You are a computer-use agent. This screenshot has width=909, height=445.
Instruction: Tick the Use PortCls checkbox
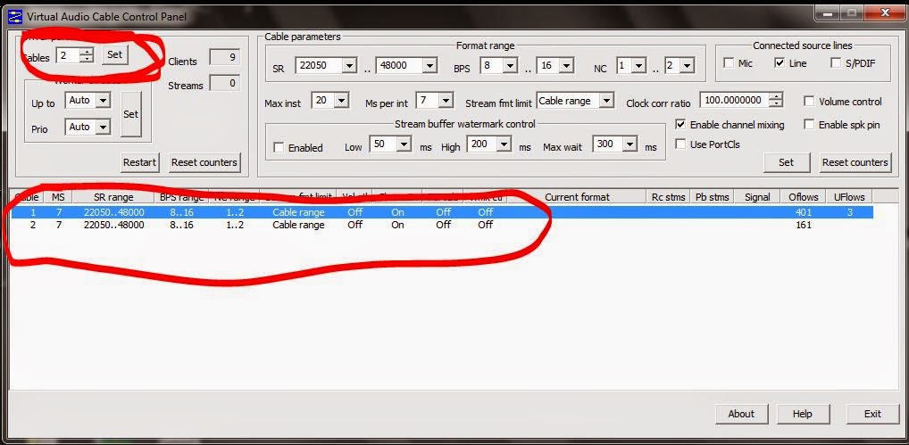click(680, 144)
